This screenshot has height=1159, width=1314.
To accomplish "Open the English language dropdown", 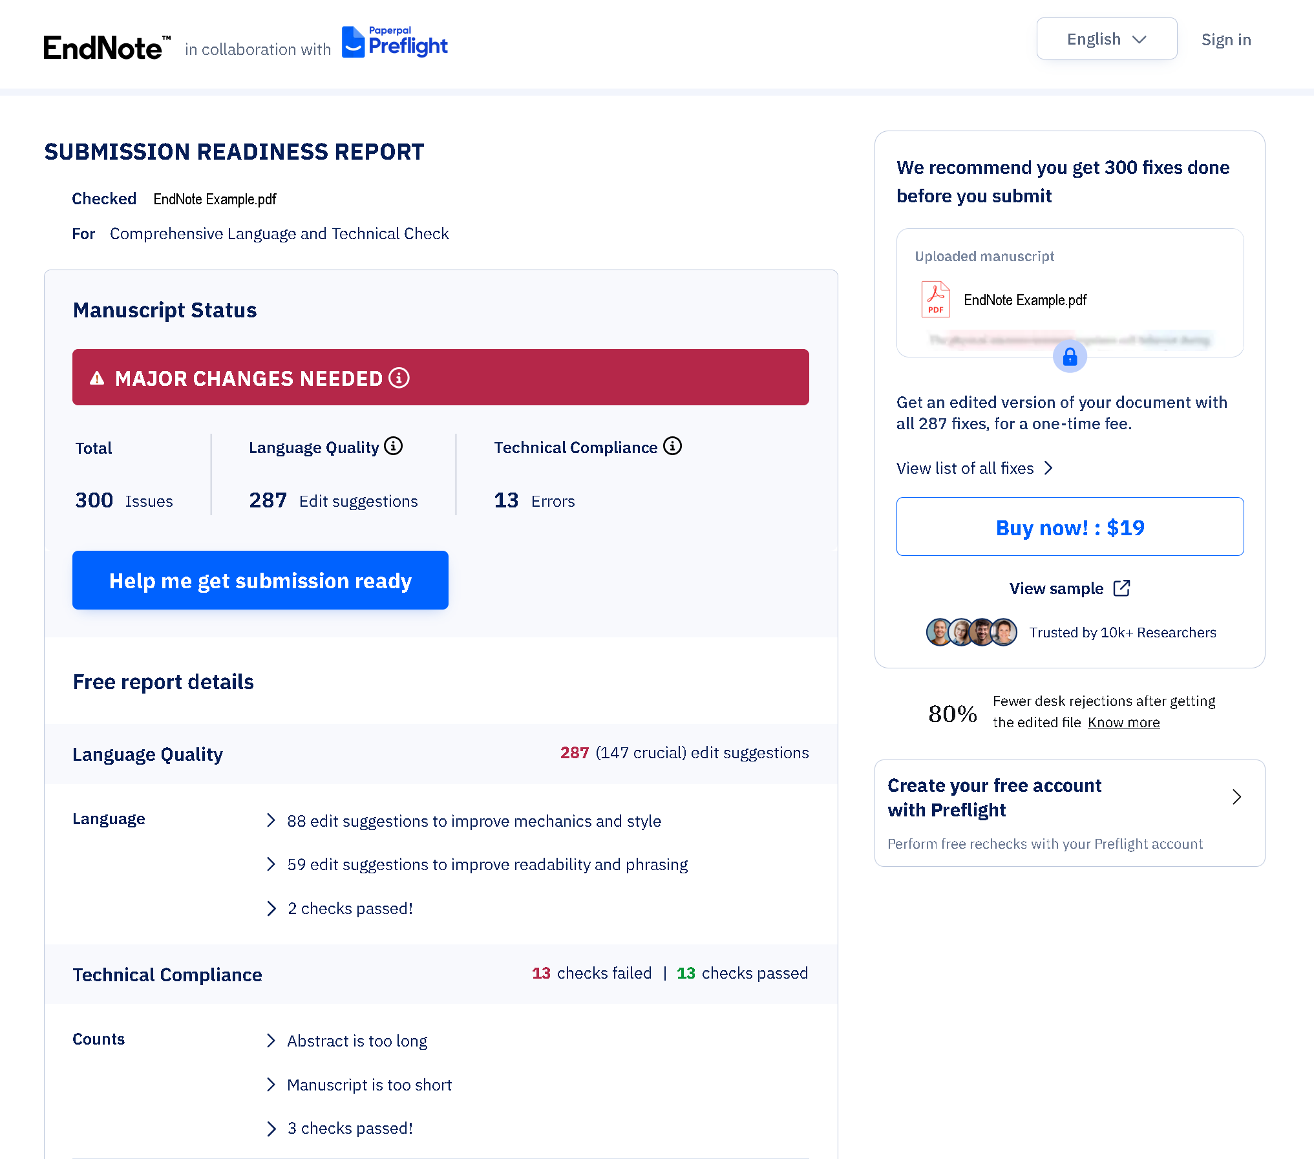I will tap(1107, 39).
